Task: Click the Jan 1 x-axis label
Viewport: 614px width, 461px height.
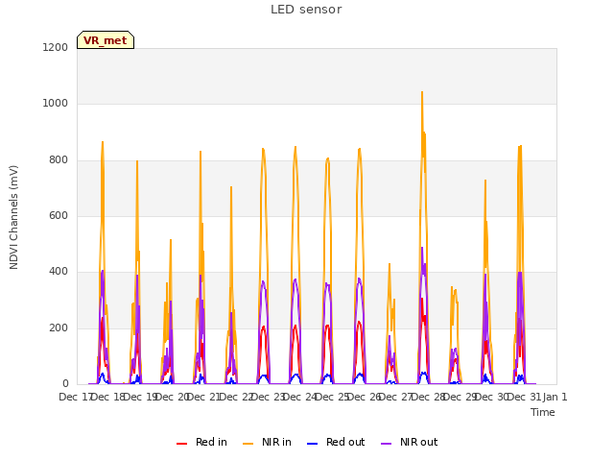Action: click(x=555, y=397)
